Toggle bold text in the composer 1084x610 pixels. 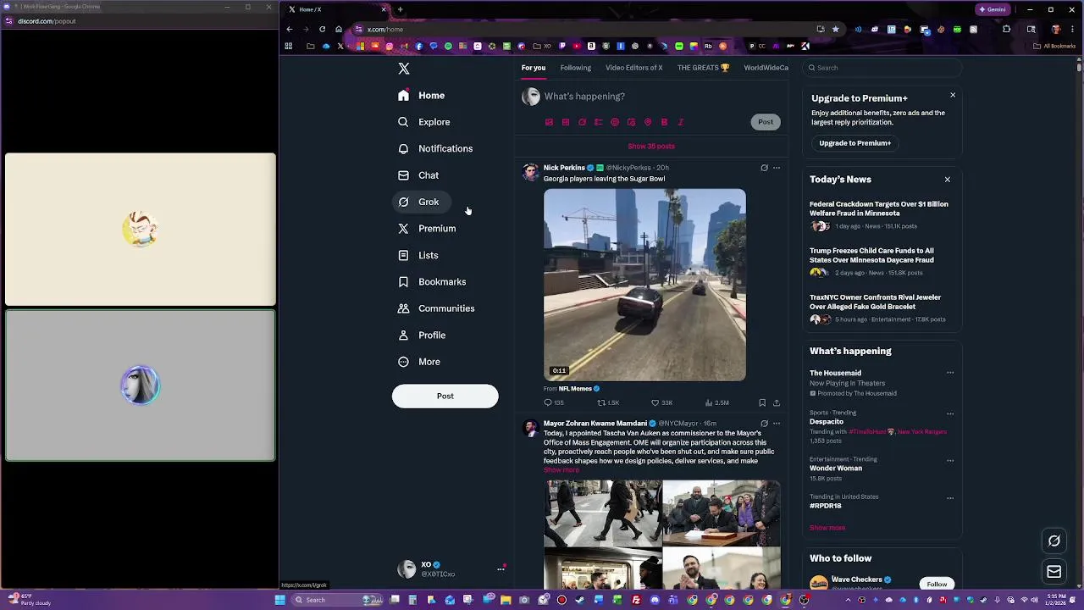click(665, 122)
